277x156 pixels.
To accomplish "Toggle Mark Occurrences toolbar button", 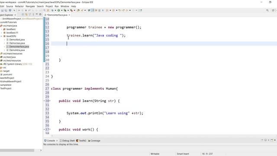I will pyautogui.click(x=92, y=10).
